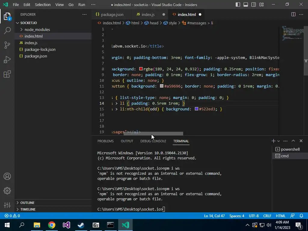
Task: Show more menus with the title bar ellipsis
Action: tap(93, 5)
